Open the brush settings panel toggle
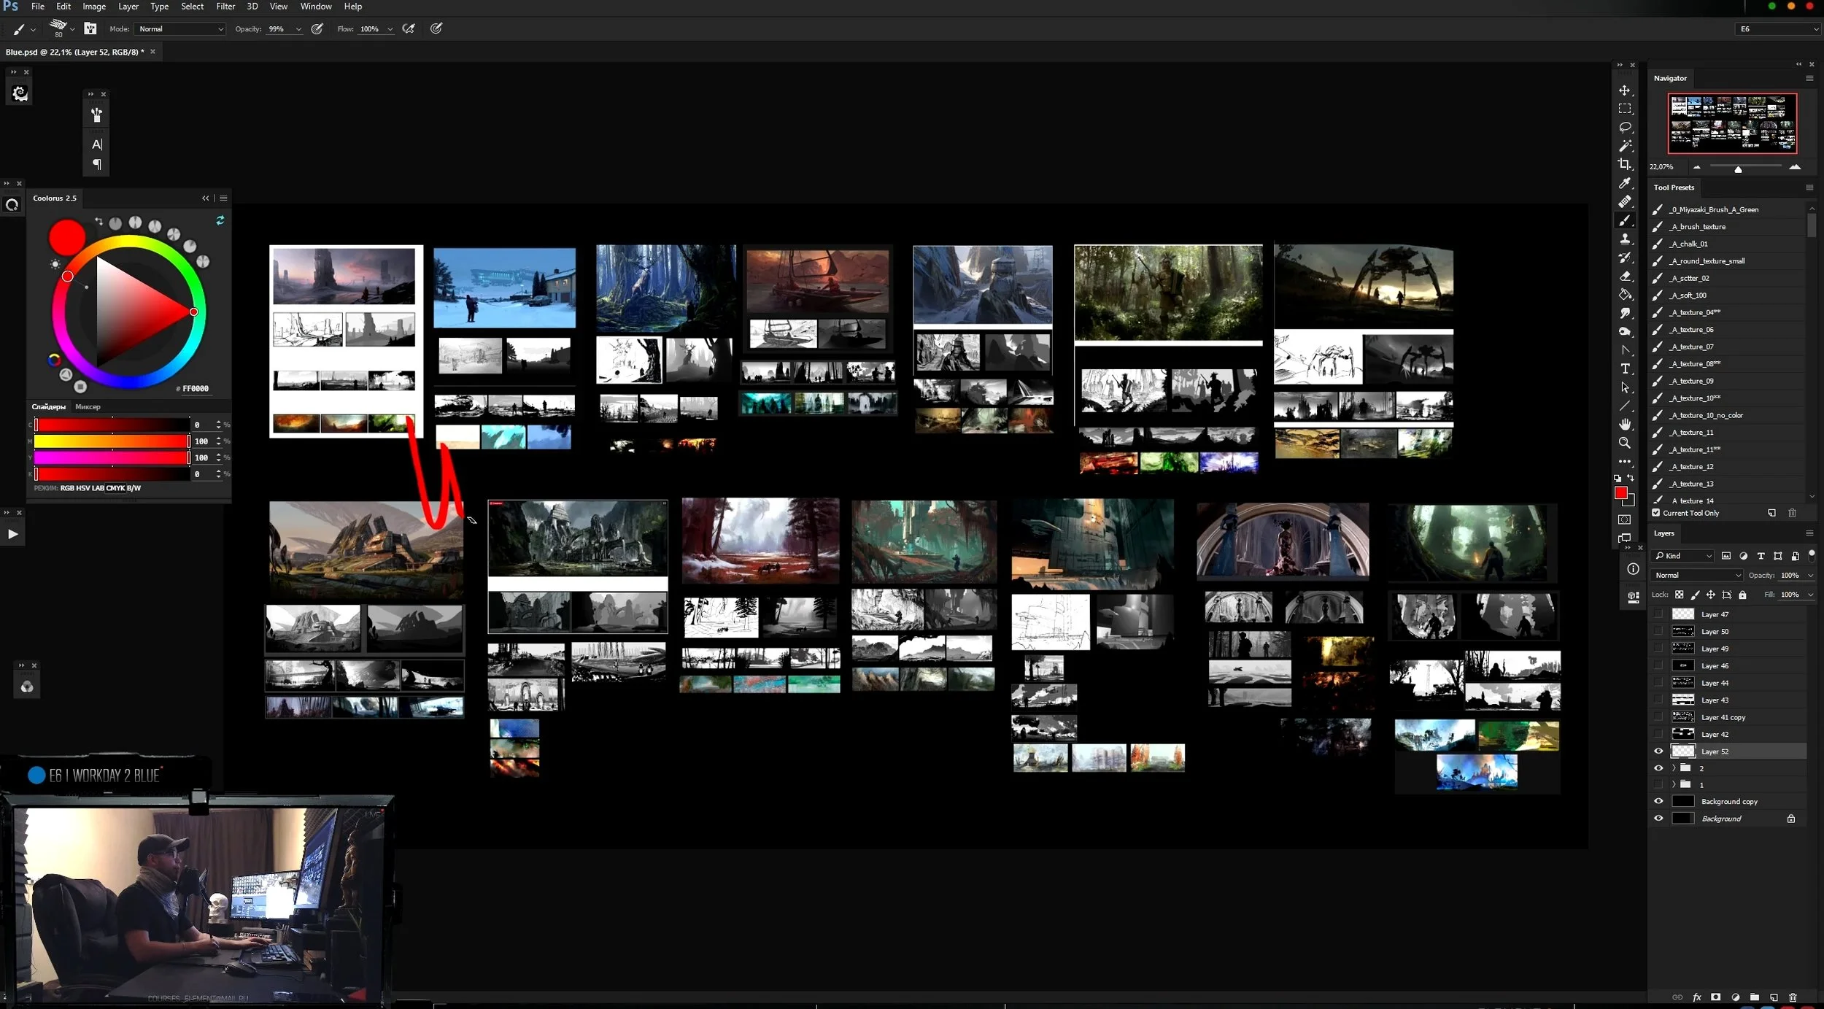1824x1009 pixels. point(90,28)
